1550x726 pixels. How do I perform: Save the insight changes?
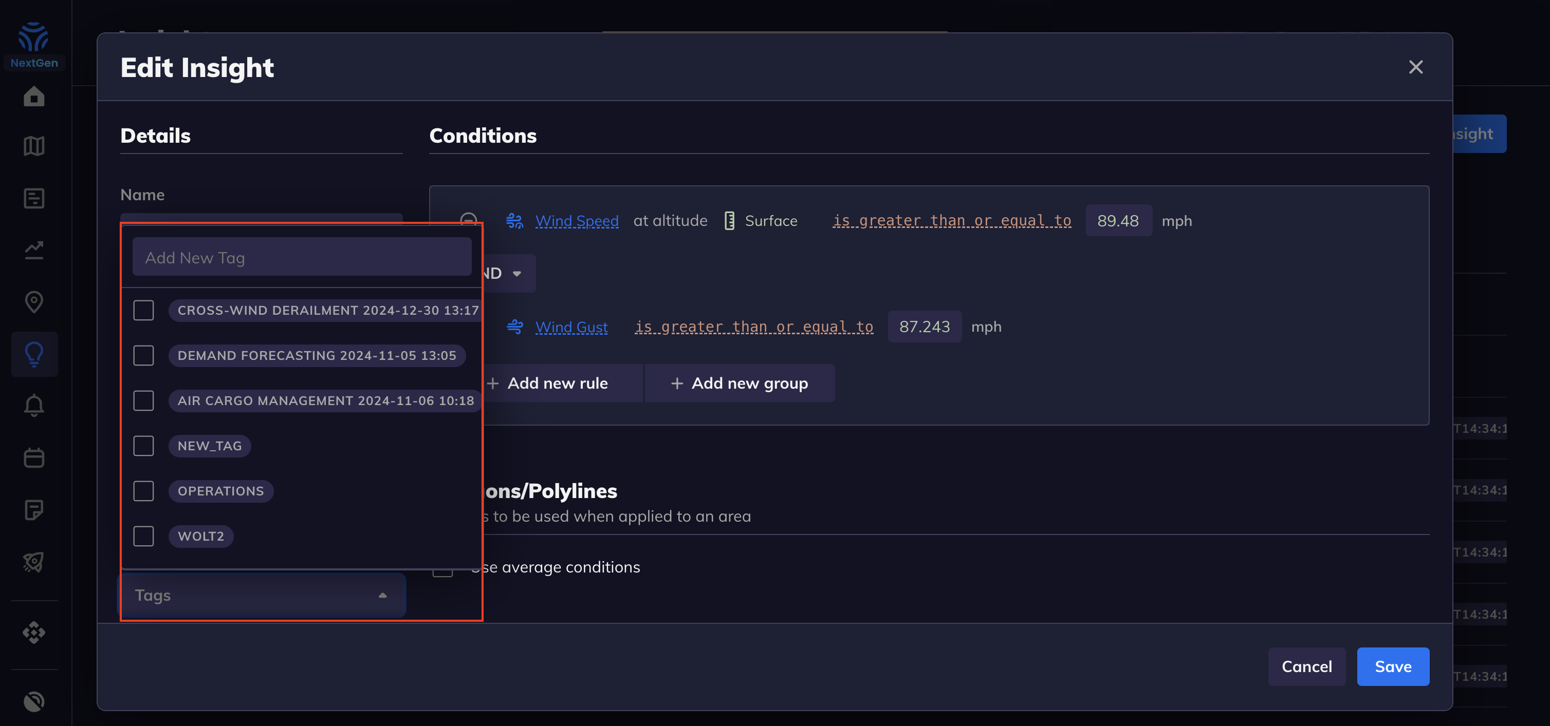point(1392,666)
